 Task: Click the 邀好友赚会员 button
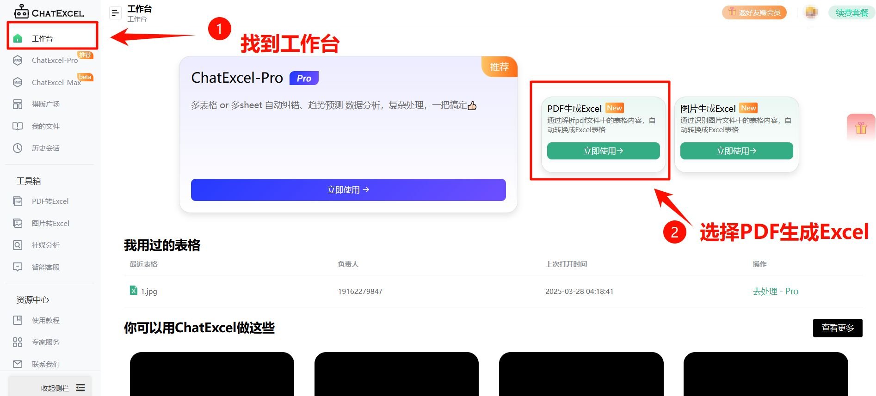(754, 12)
